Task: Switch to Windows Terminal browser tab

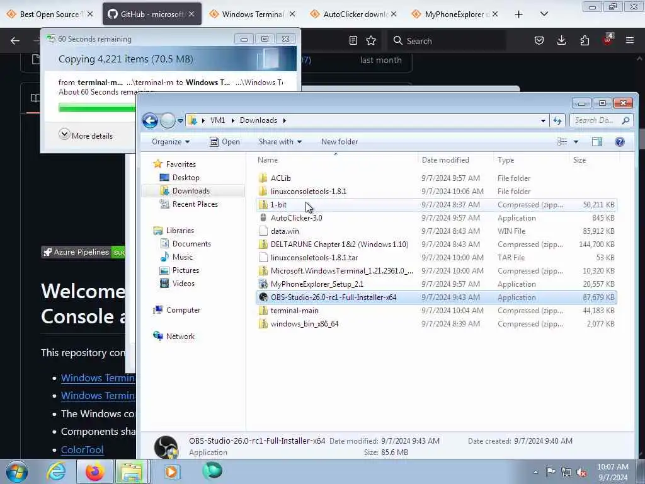Action: tap(252, 14)
